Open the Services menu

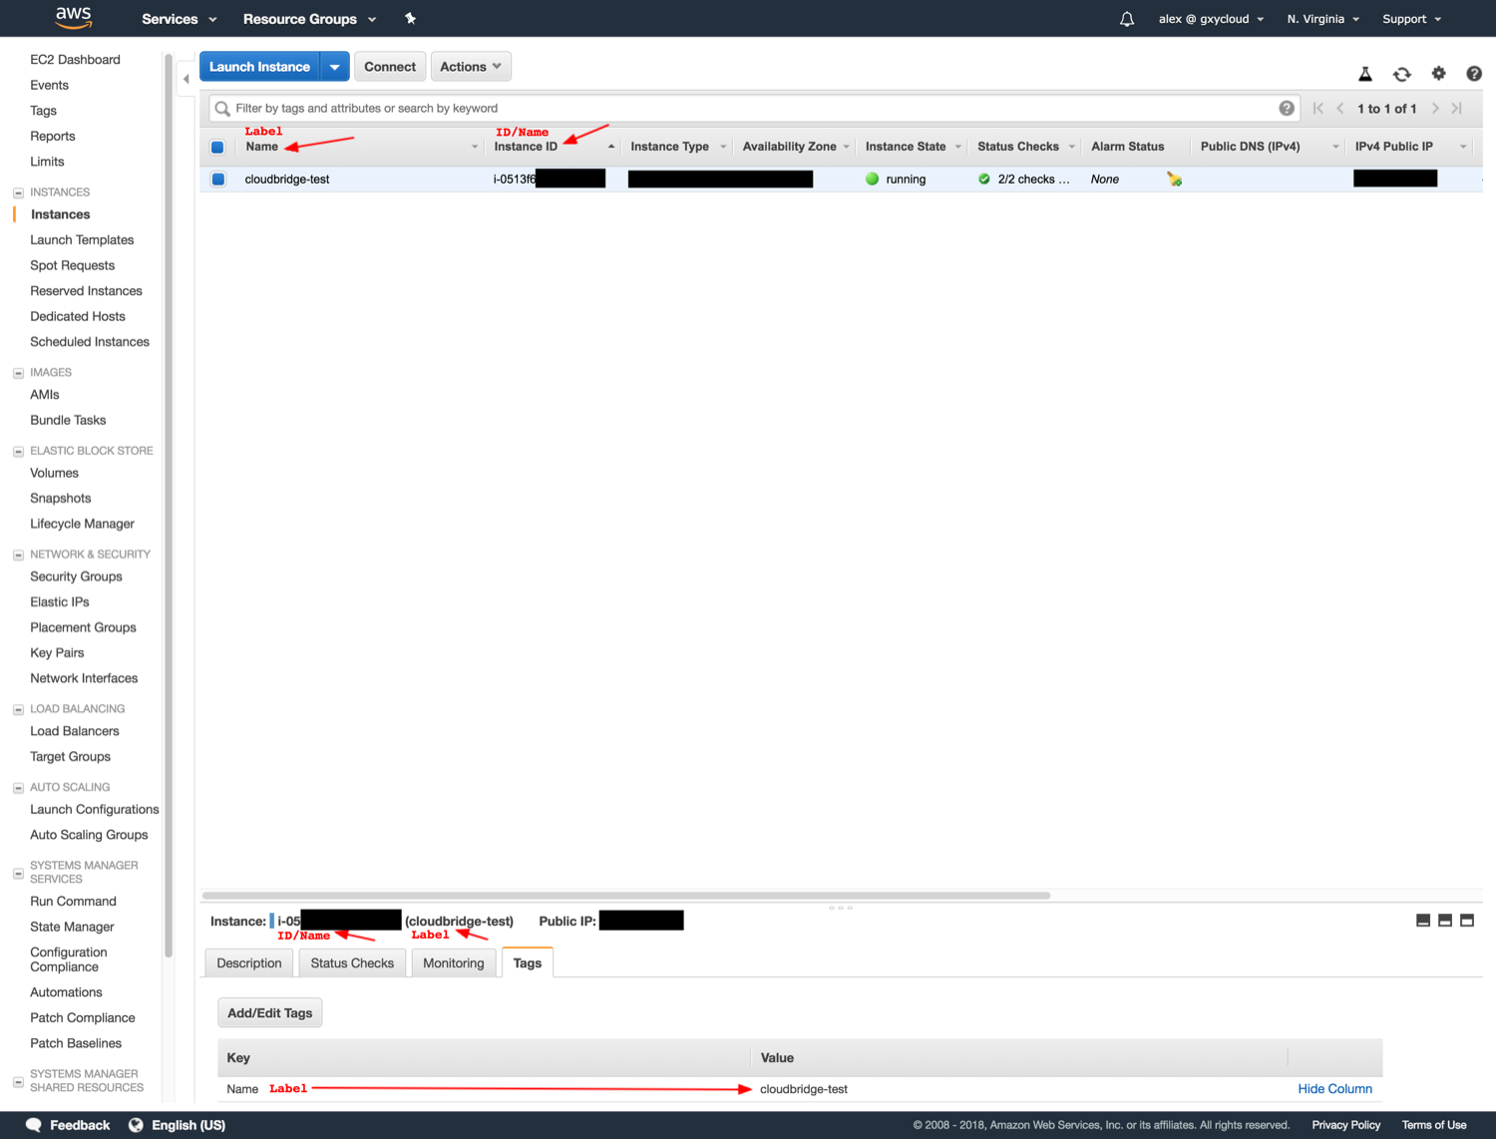tap(180, 19)
